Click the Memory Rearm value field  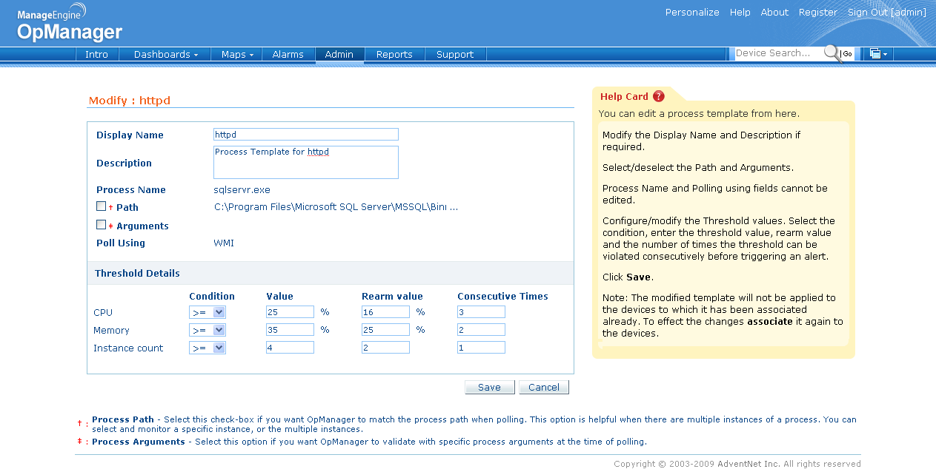[385, 330]
